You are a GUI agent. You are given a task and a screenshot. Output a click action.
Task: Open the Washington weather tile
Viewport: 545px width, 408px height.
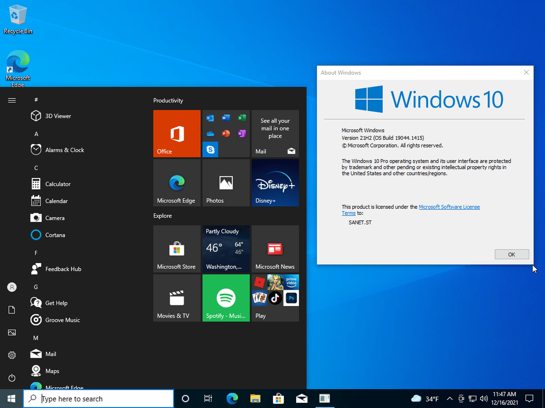(x=226, y=249)
